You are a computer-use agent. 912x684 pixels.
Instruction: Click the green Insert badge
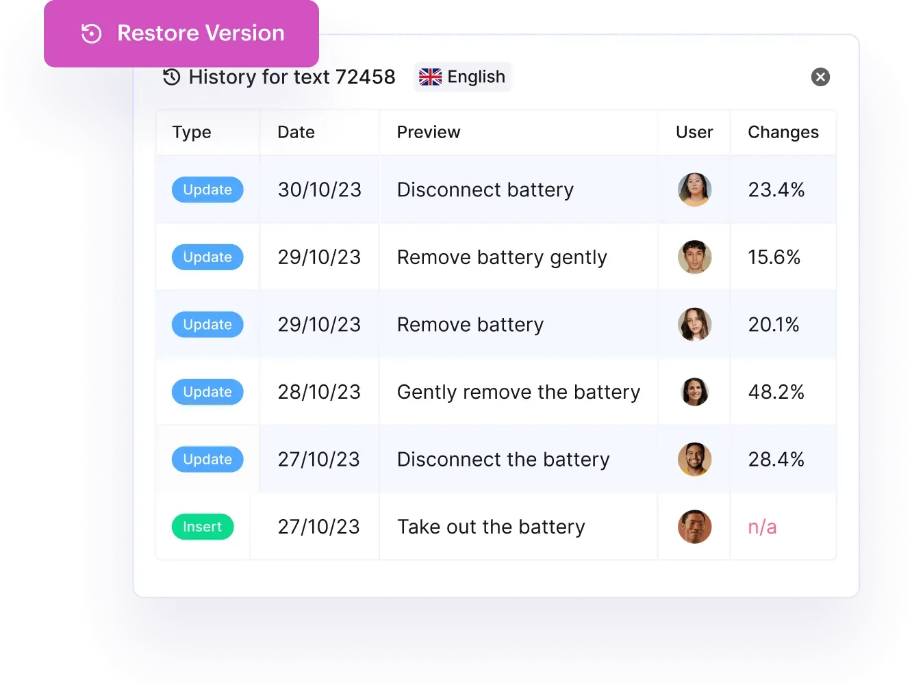point(203,527)
